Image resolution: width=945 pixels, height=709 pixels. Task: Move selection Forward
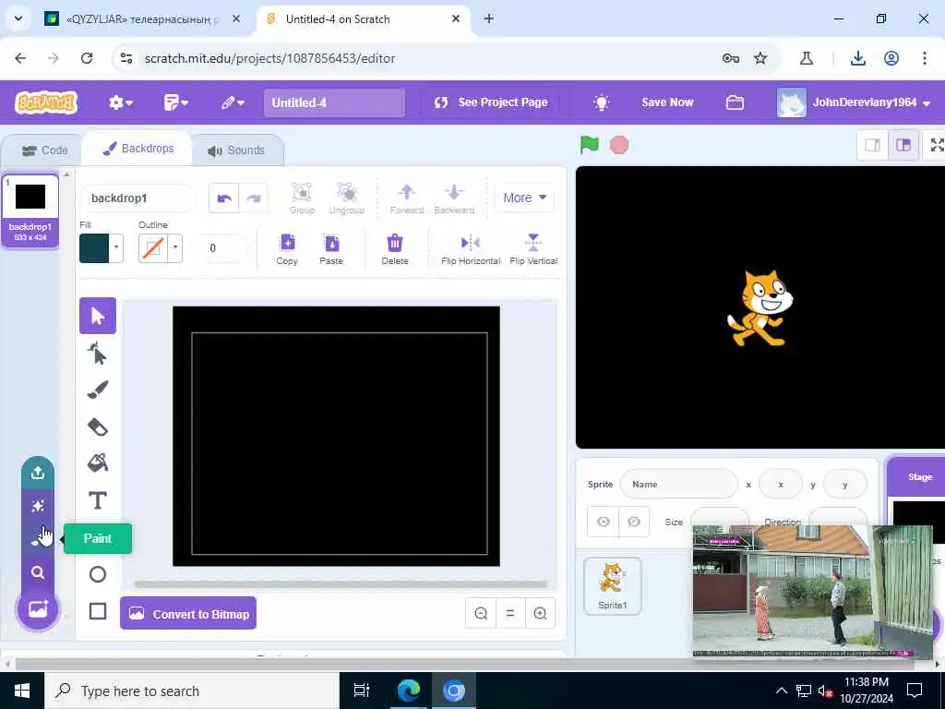point(407,198)
